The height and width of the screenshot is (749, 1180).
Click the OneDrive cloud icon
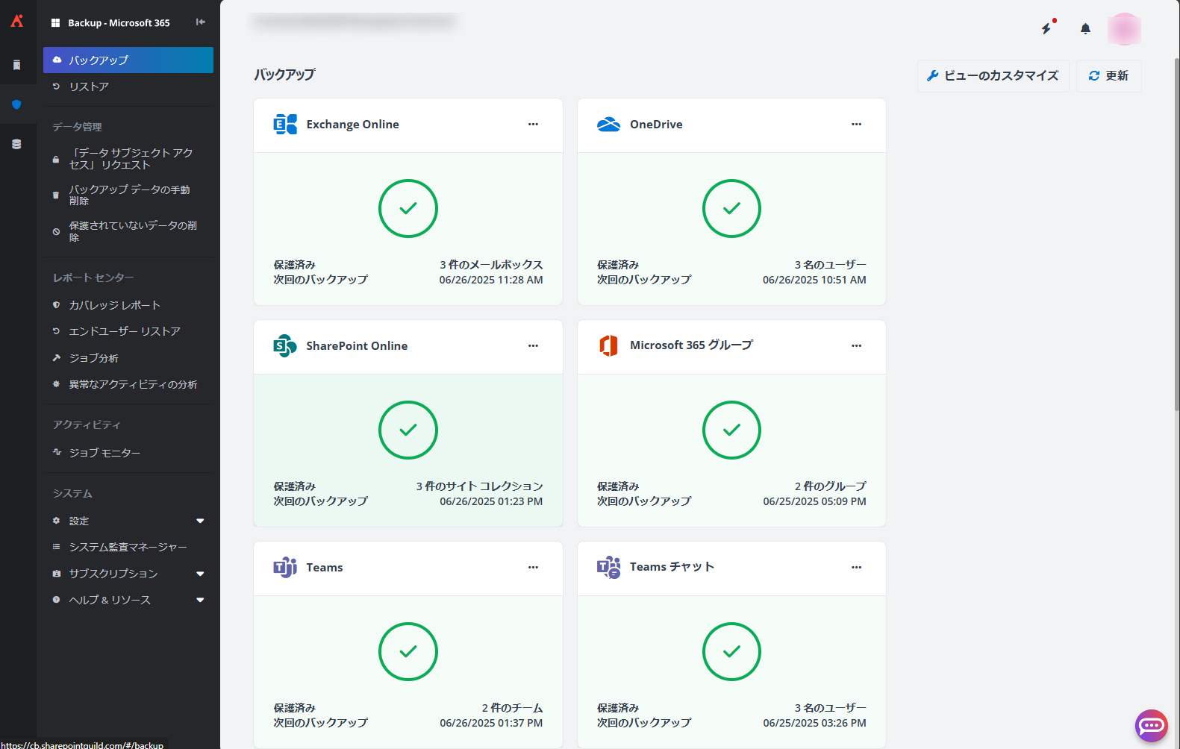[x=609, y=125]
